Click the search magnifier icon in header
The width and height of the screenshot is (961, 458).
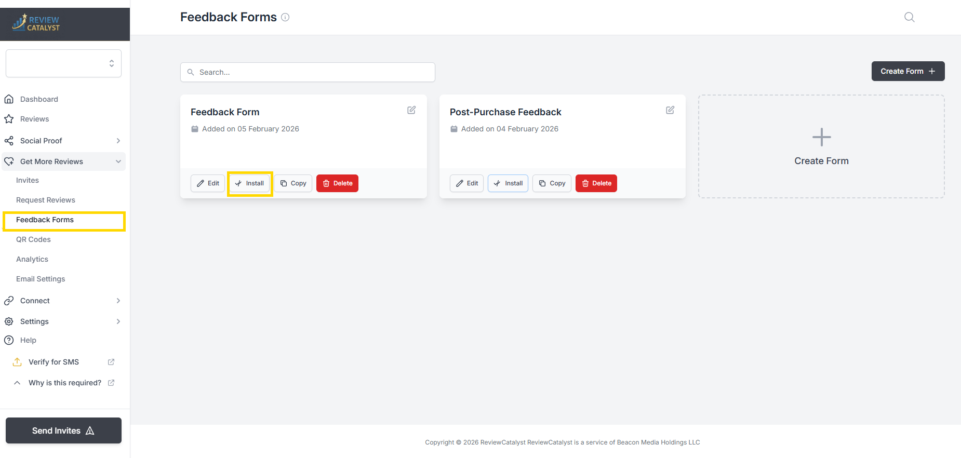[909, 17]
